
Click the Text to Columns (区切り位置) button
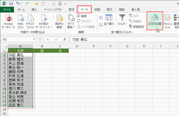pyautogui.click(x=155, y=21)
